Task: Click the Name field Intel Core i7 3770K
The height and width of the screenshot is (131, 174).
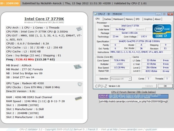Action: click(x=131, y=26)
